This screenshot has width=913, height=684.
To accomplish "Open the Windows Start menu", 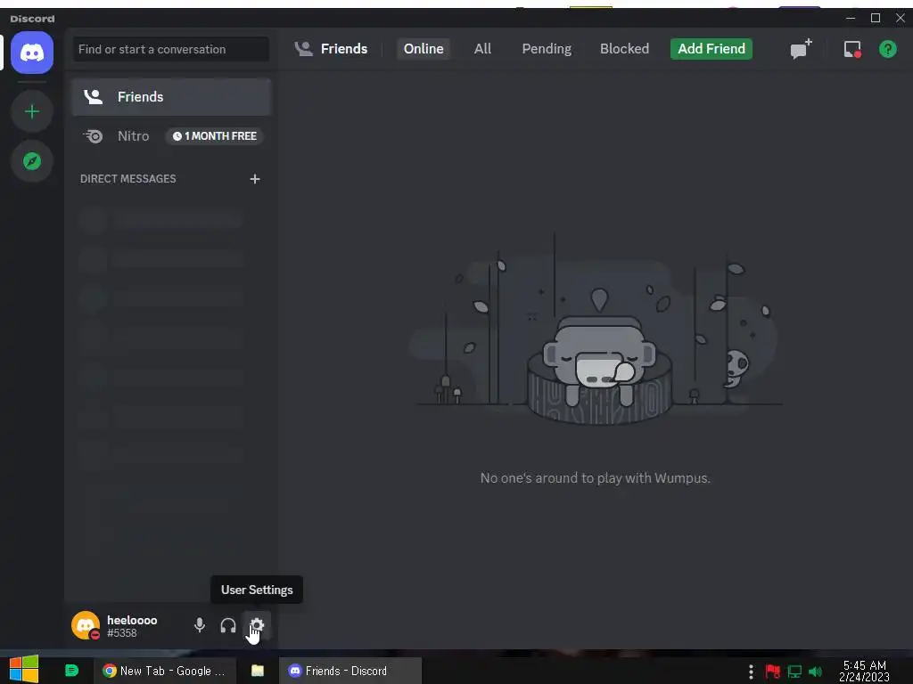I will click(x=24, y=670).
